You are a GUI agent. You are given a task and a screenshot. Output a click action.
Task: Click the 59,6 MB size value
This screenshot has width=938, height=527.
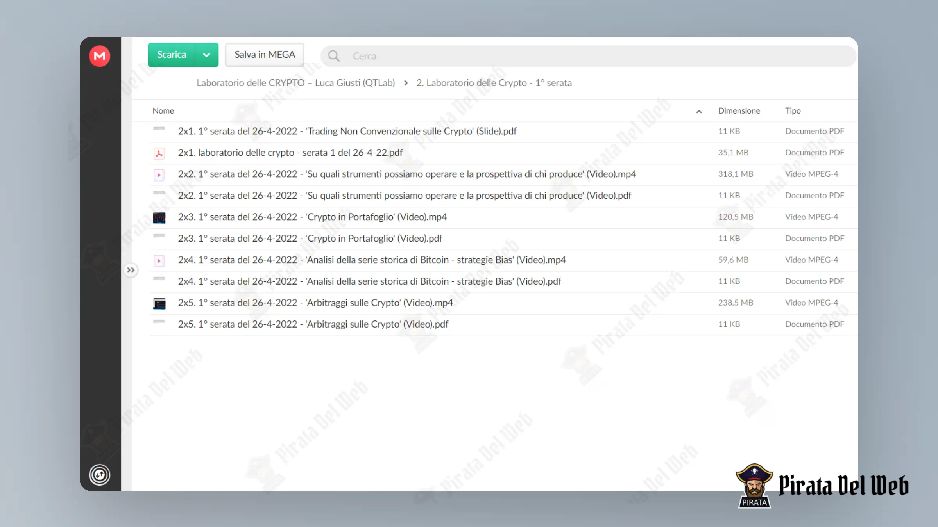[x=733, y=260]
